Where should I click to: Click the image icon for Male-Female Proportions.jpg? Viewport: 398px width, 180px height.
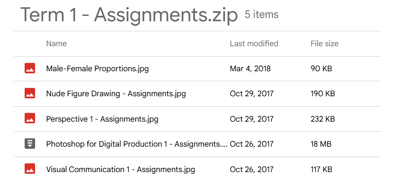coord(30,68)
